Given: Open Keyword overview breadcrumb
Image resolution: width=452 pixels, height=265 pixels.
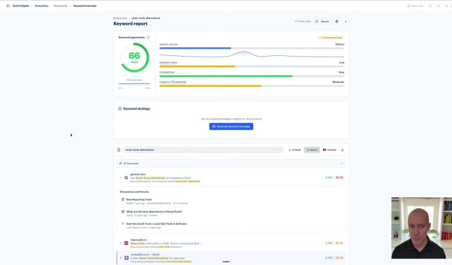Looking at the screenshot, I should pos(85,6).
